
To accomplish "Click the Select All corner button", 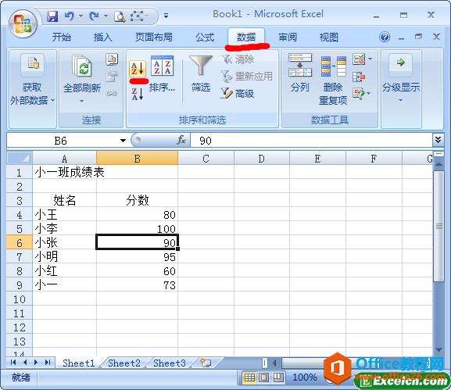I will coord(20,158).
